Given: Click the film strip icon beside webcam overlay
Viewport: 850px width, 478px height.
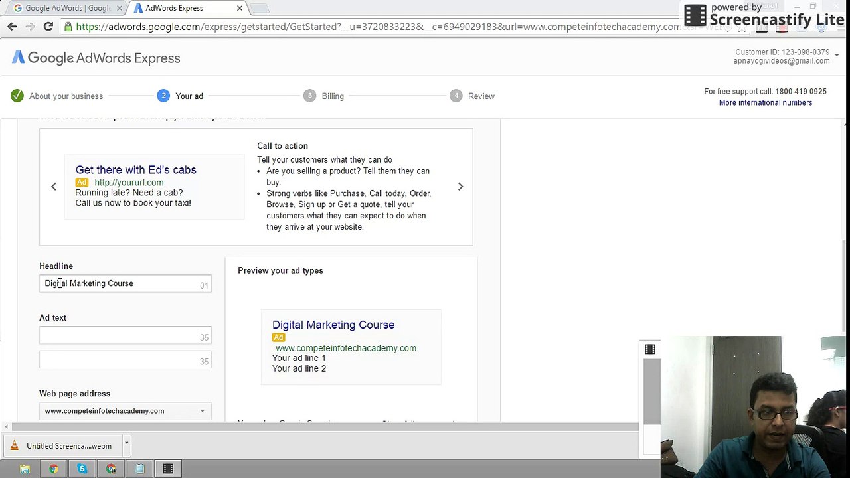Looking at the screenshot, I should pyautogui.click(x=650, y=349).
